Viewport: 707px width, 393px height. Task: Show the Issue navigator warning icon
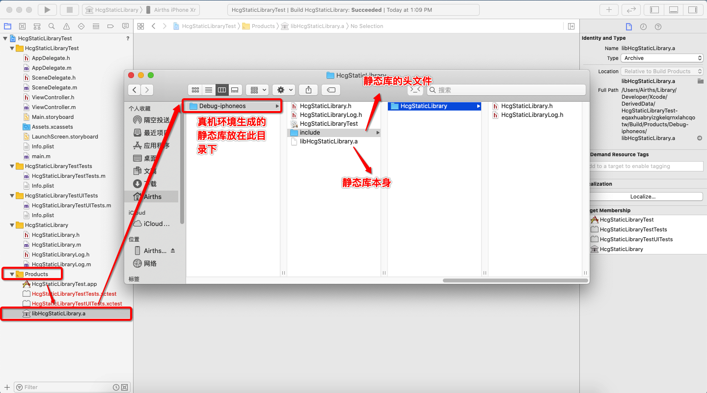[66, 26]
